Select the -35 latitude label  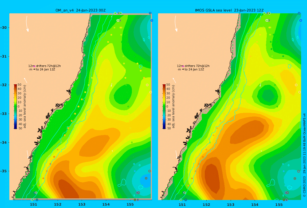point(3,171)
